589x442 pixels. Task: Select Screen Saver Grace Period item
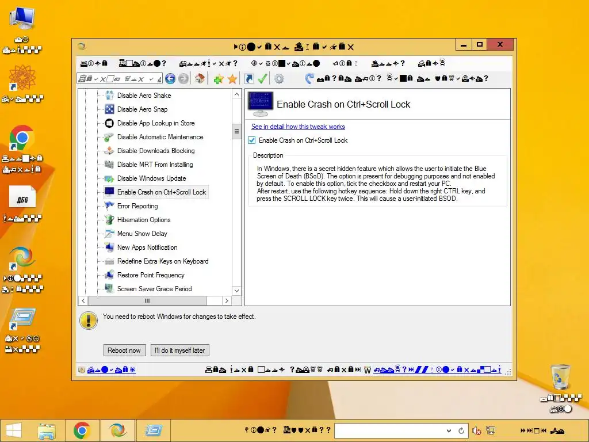point(154,289)
